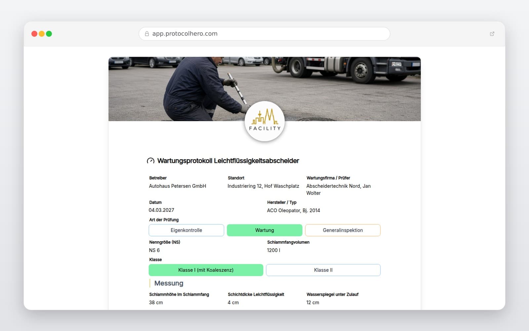Viewport: 529px width, 331px height.
Task: Click the Art der Prüfung label
Action: click(164, 220)
